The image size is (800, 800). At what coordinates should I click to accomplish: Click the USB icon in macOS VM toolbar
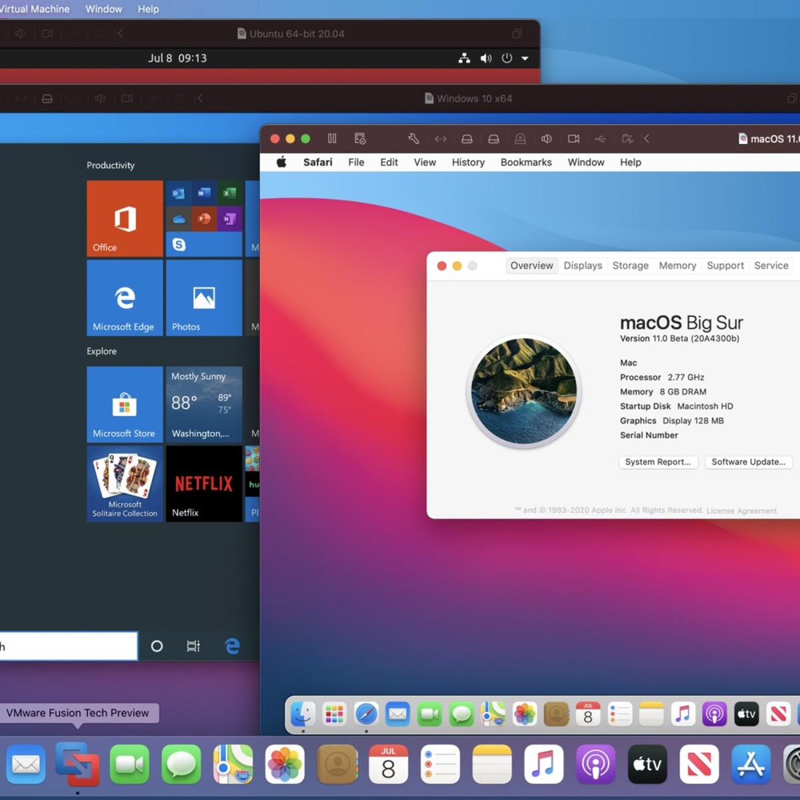(x=600, y=139)
